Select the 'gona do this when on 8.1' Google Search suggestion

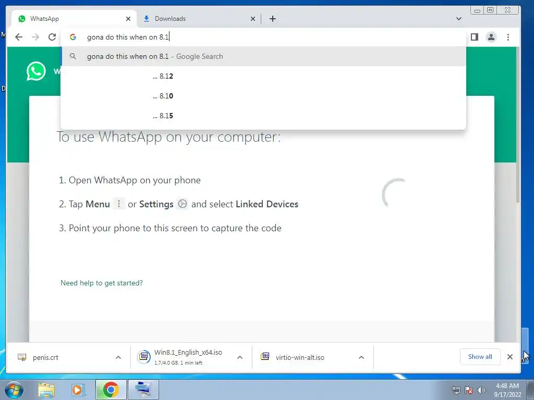263,56
